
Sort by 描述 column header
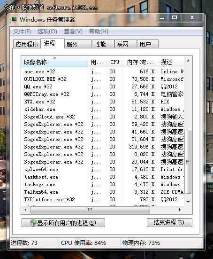click(x=171, y=62)
